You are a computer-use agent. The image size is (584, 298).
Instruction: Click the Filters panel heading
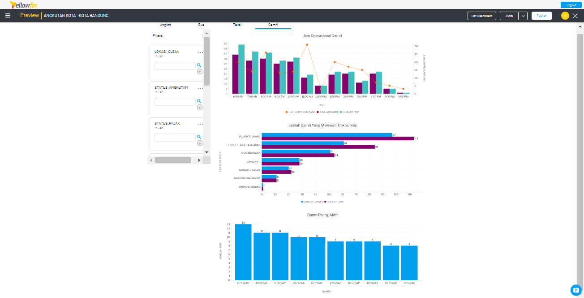tap(158, 35)
